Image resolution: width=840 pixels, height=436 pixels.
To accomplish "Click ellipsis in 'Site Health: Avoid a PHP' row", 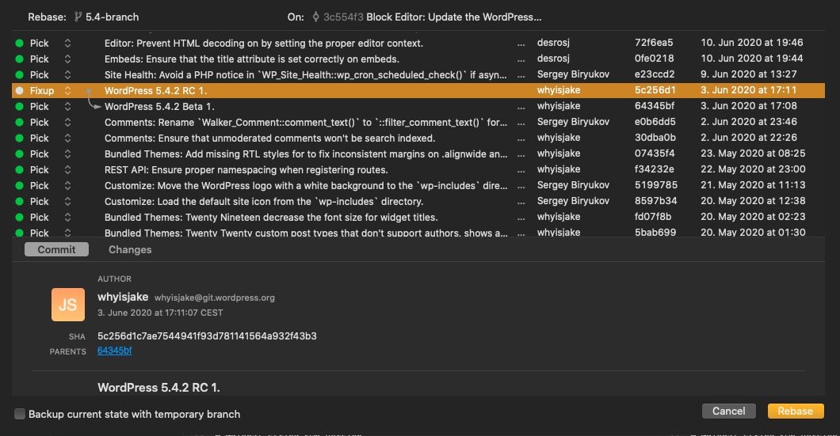I will click(x=521, y=76).
